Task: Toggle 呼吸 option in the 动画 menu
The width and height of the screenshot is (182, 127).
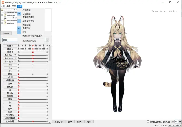Action: [x=31, y=32]
